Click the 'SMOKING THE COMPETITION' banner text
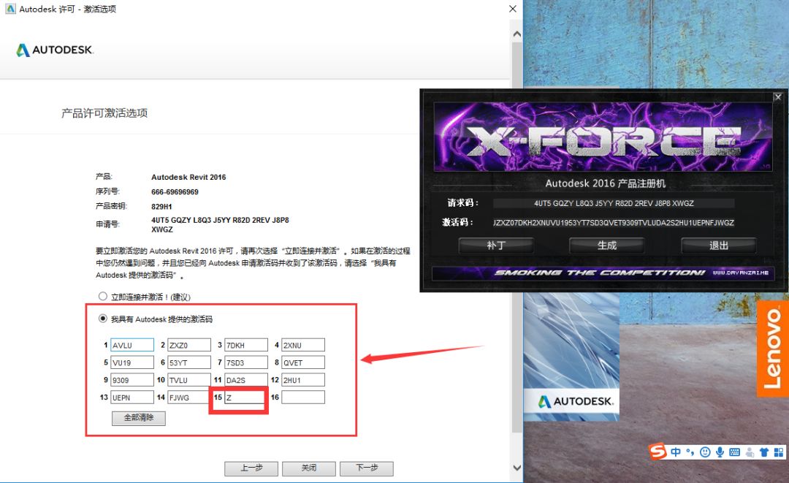The image size is (789, 483). tap(599, 273)
